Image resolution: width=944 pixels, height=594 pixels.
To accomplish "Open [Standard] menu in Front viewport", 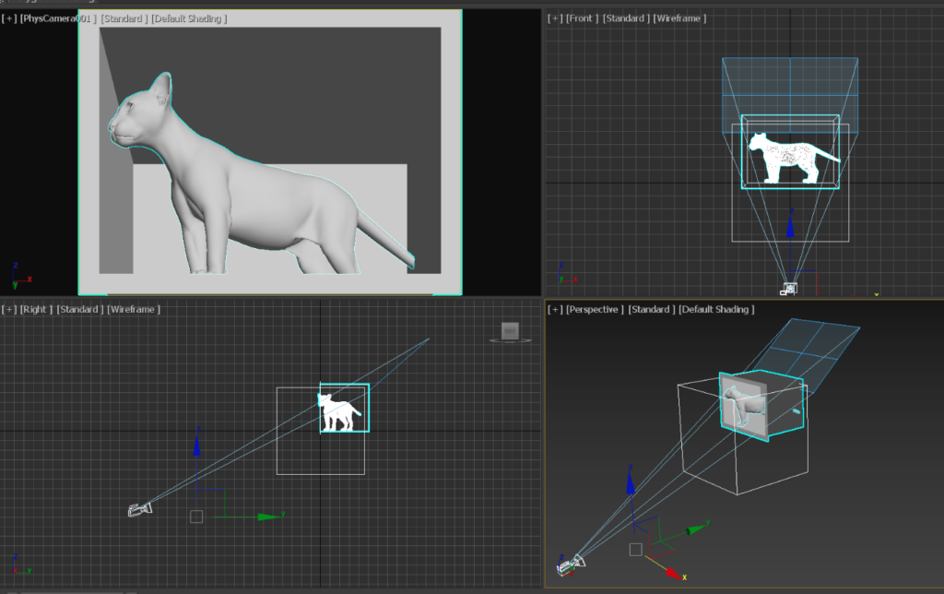I will [x=626, y=18].
